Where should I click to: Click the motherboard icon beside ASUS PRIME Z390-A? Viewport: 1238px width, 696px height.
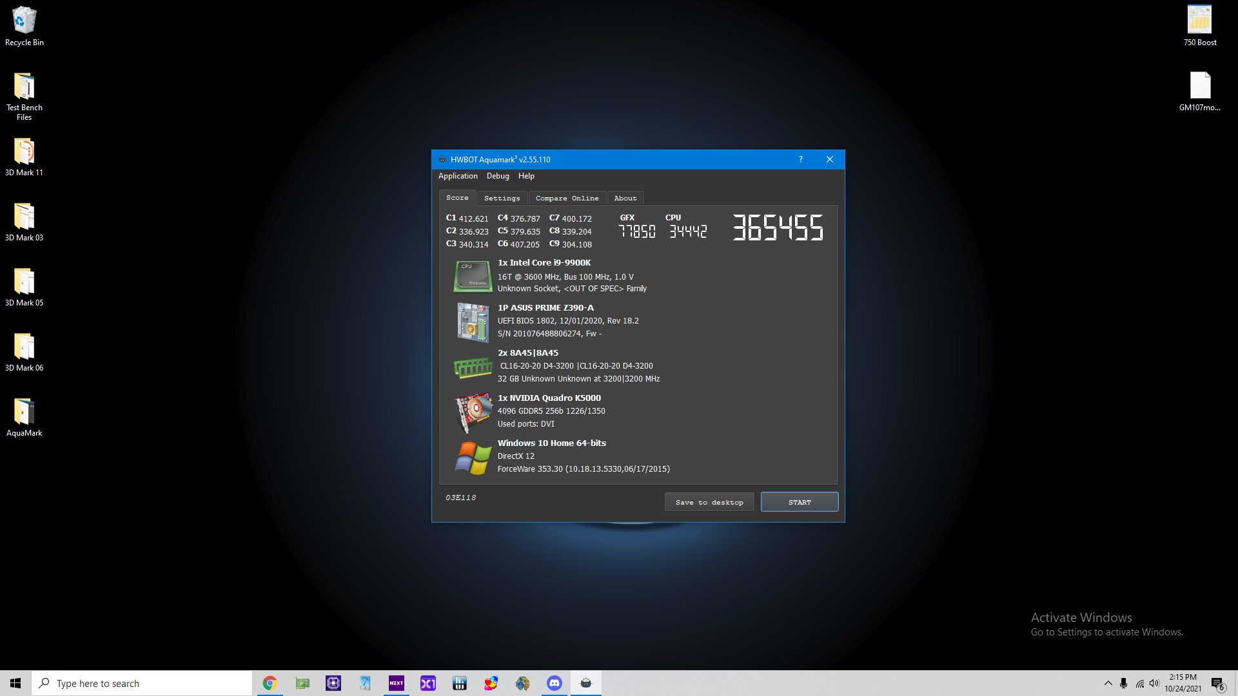click(473, 322)
